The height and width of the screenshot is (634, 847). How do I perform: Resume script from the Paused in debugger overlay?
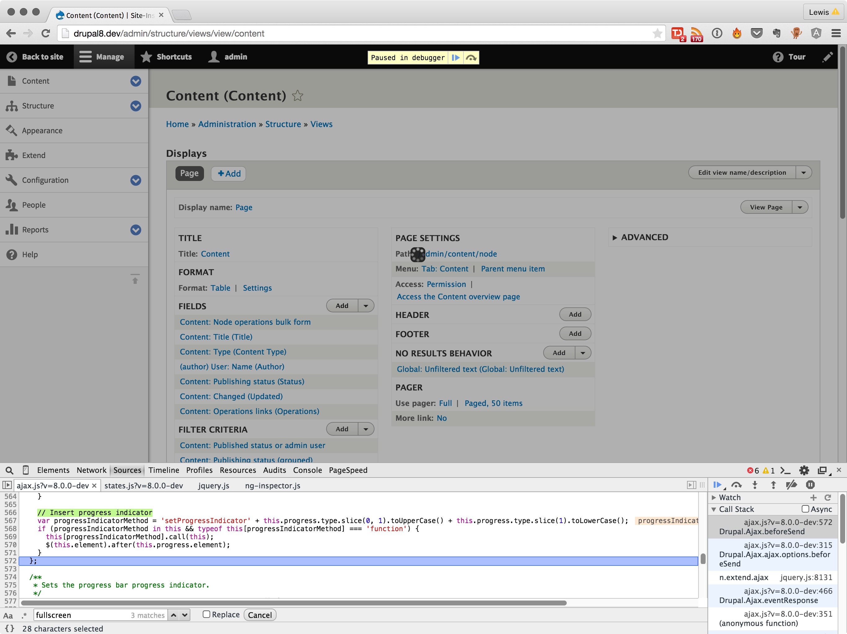pyautogui.click(x=456, y=58)
